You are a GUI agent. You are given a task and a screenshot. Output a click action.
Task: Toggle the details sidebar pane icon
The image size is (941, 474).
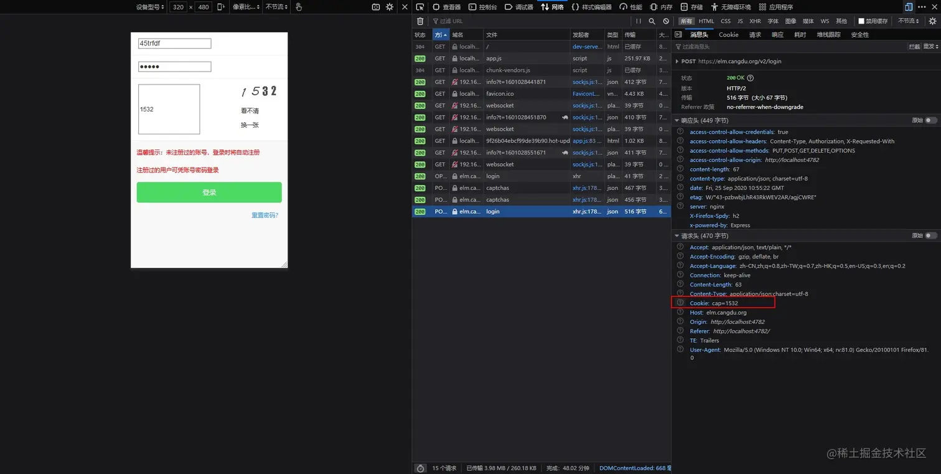coord(678,35)
